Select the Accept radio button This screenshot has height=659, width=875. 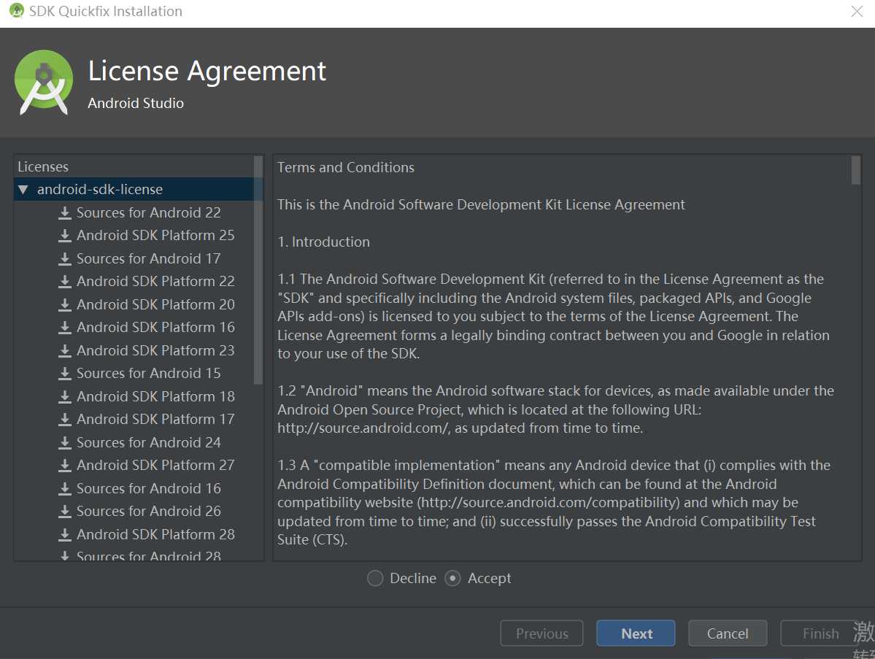click(452, 578)
